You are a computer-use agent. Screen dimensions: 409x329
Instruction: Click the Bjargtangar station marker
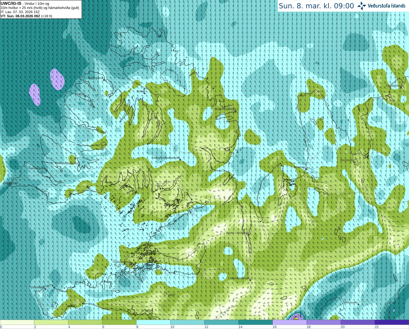pyautogui.click(x=10, y=184)
